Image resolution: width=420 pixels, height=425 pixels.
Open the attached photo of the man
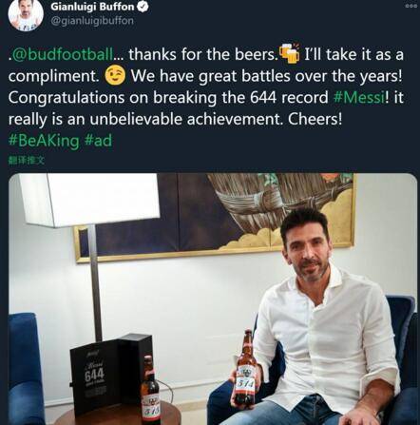213,299
